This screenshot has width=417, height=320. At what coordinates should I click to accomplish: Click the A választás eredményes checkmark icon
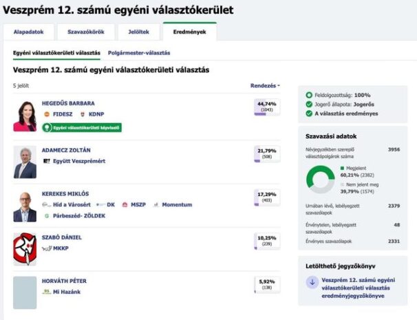[309, 114]
